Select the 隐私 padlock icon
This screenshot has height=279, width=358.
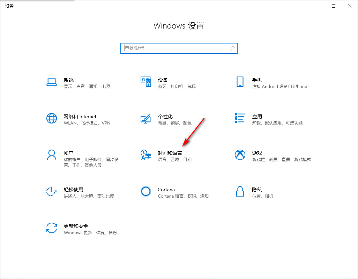click(240, 191)
